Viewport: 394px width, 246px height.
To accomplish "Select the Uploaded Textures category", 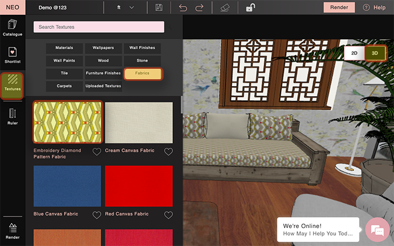I will [x=103, y=86].
